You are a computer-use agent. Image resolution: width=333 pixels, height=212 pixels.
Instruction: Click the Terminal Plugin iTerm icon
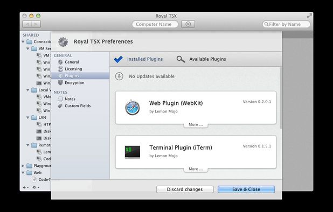click(x=133, y=152)
